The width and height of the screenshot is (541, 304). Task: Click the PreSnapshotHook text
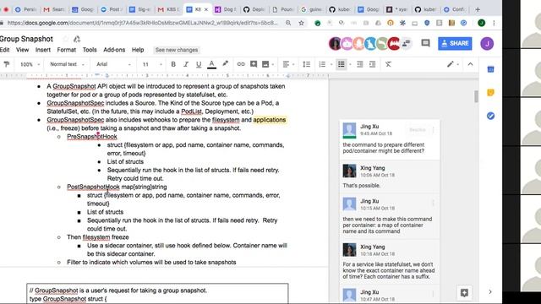coord(92,137)
